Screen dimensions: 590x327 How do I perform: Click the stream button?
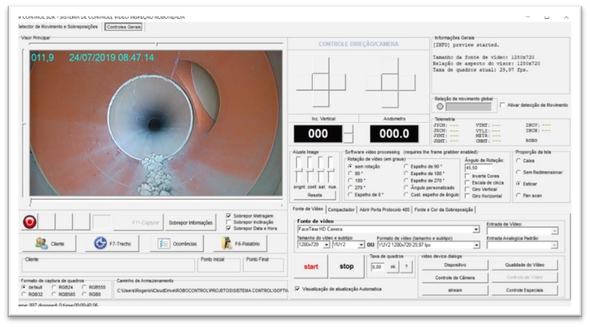click(455, 291)
